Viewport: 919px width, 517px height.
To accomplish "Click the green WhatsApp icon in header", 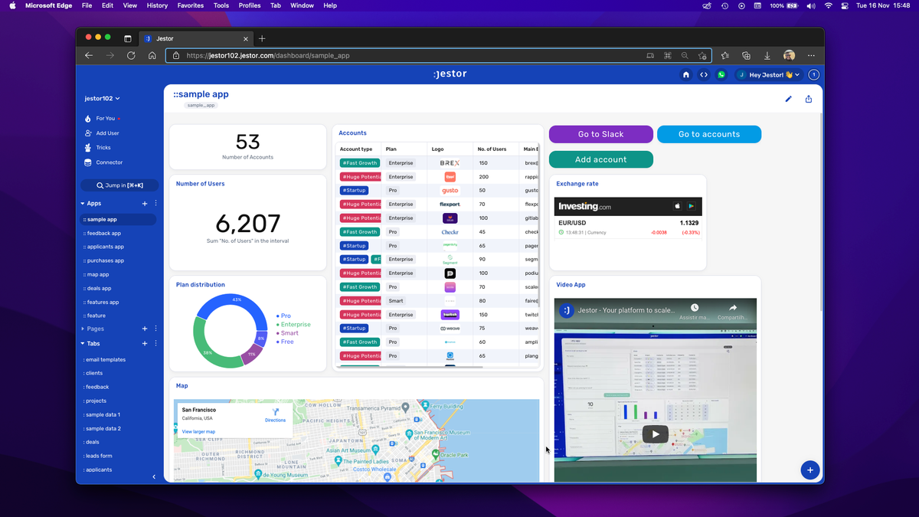I will [x=721, y=74].
